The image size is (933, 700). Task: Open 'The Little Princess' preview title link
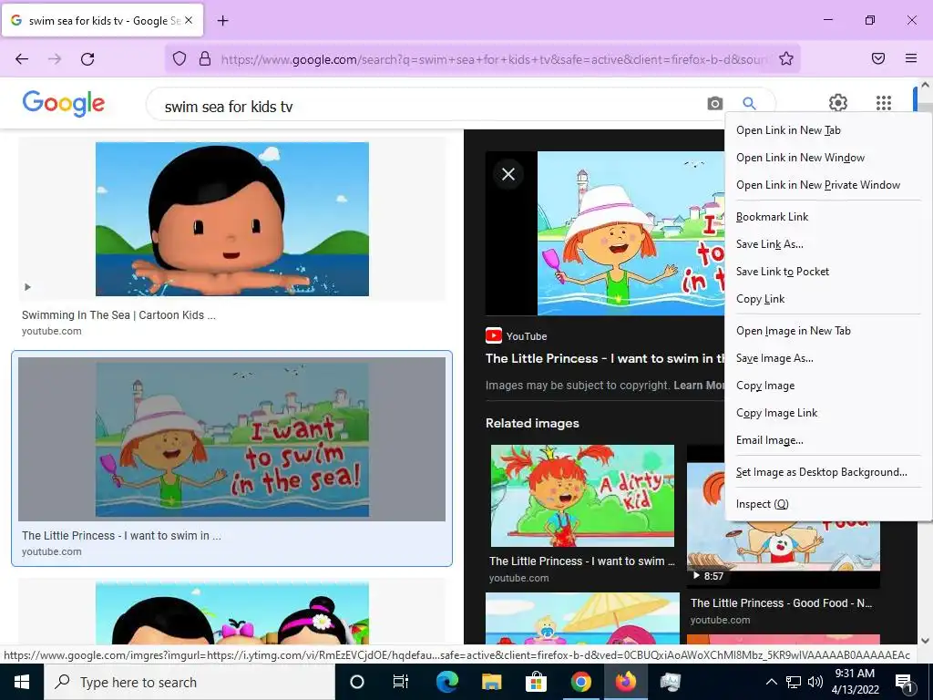point(605,358)
